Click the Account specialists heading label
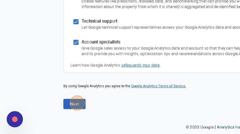This screenshot has height=134, width=240. (x=101, y=42)
